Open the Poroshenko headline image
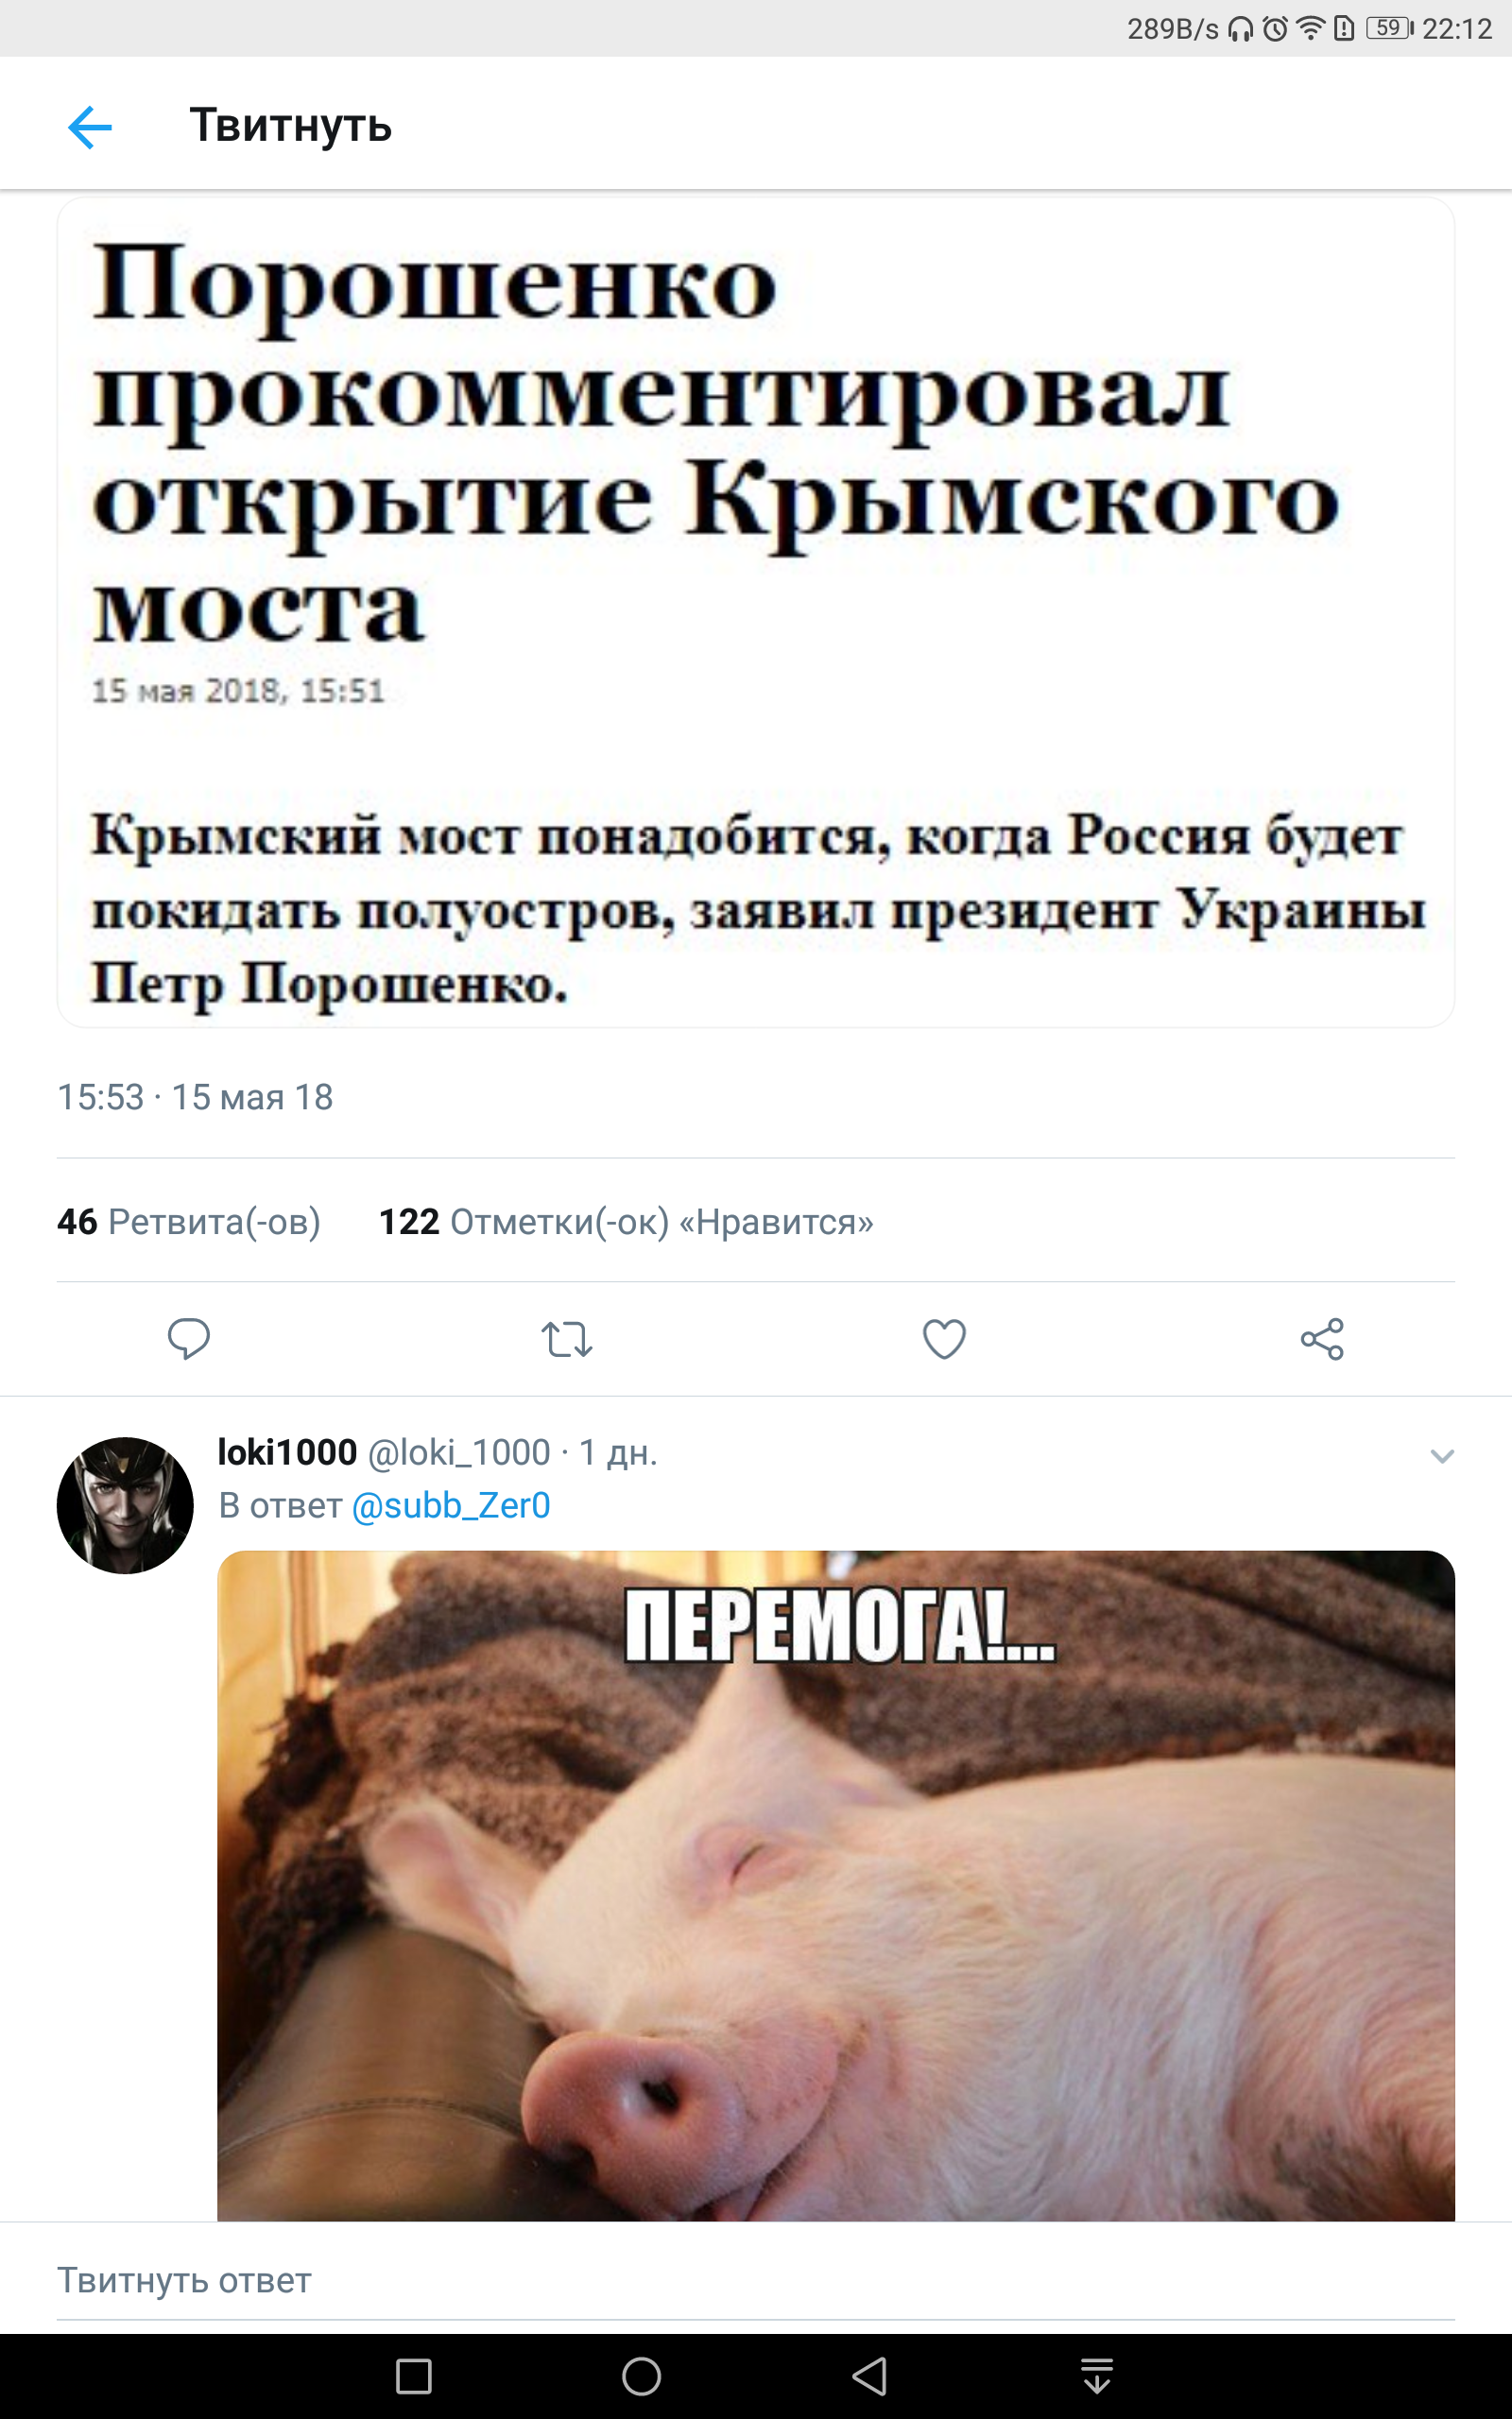 pyautogui.click(x=756, y=612)
